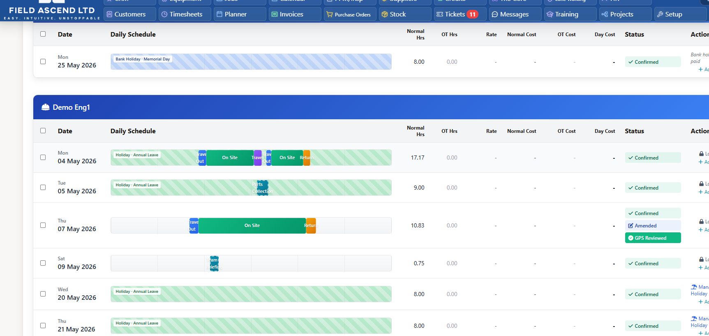Select all Demo Eng1 rows checkbox

[43, 131]
